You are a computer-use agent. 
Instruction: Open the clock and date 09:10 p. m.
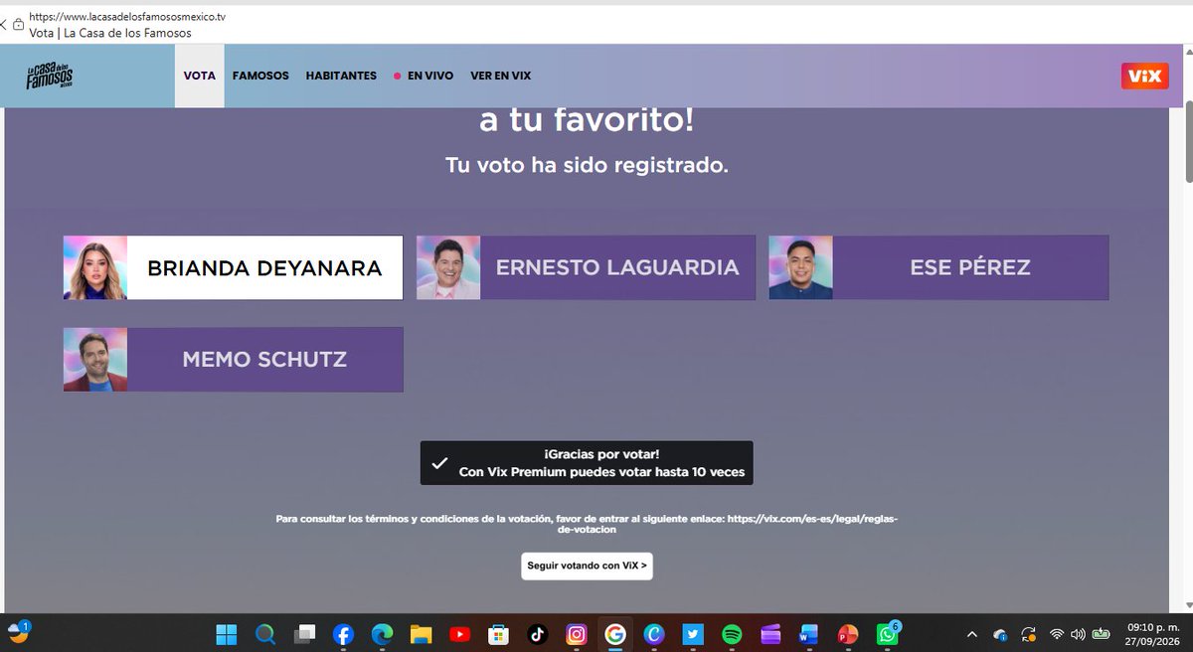click(1150, 634)
